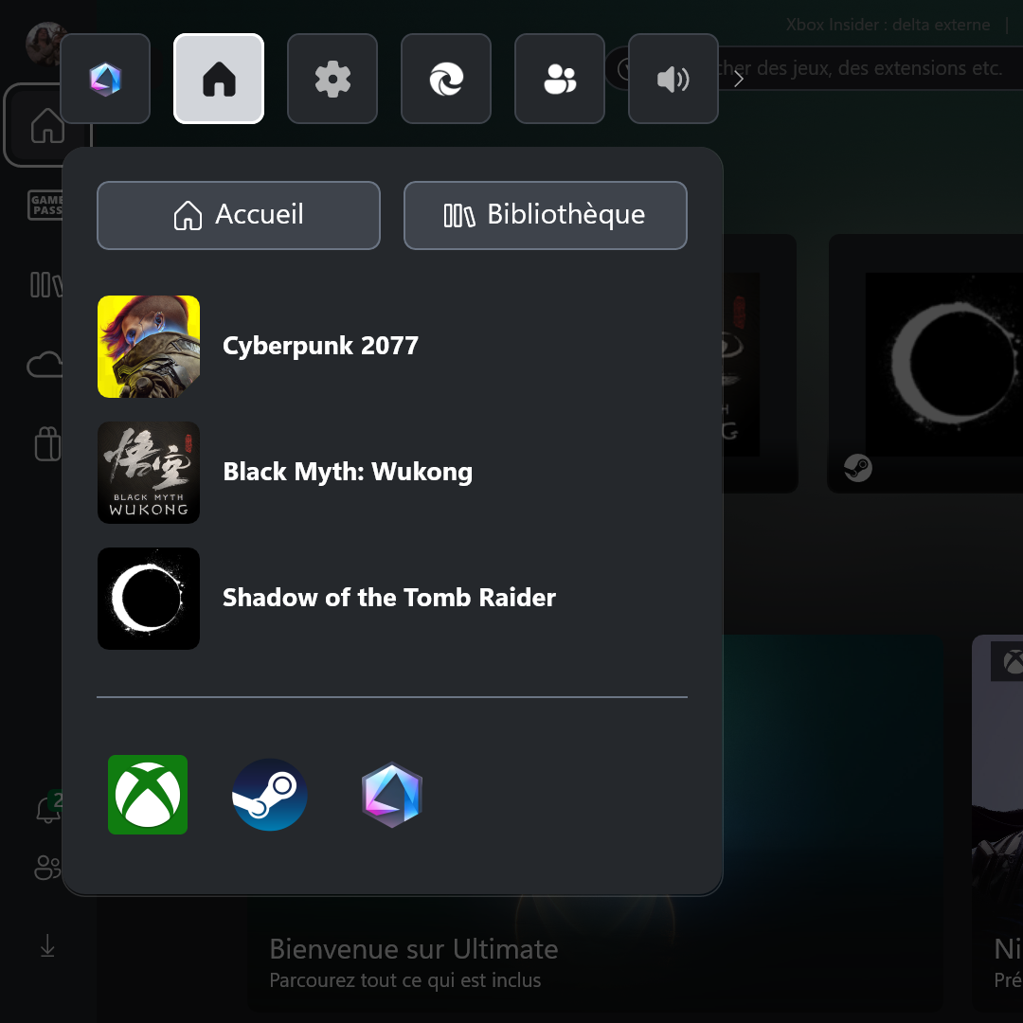Click the Accueil button
This screenshot has height=1023, width=1023.
239,215
